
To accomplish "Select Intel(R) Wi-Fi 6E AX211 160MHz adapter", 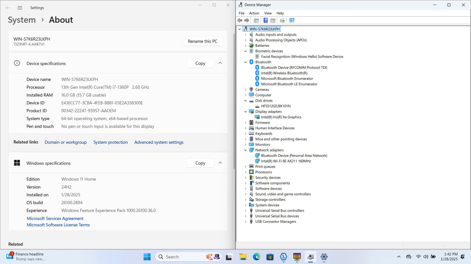I will (286, 161).
